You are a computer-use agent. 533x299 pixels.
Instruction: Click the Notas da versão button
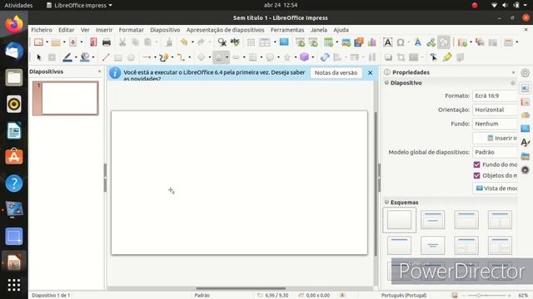(x=336, y=72)
